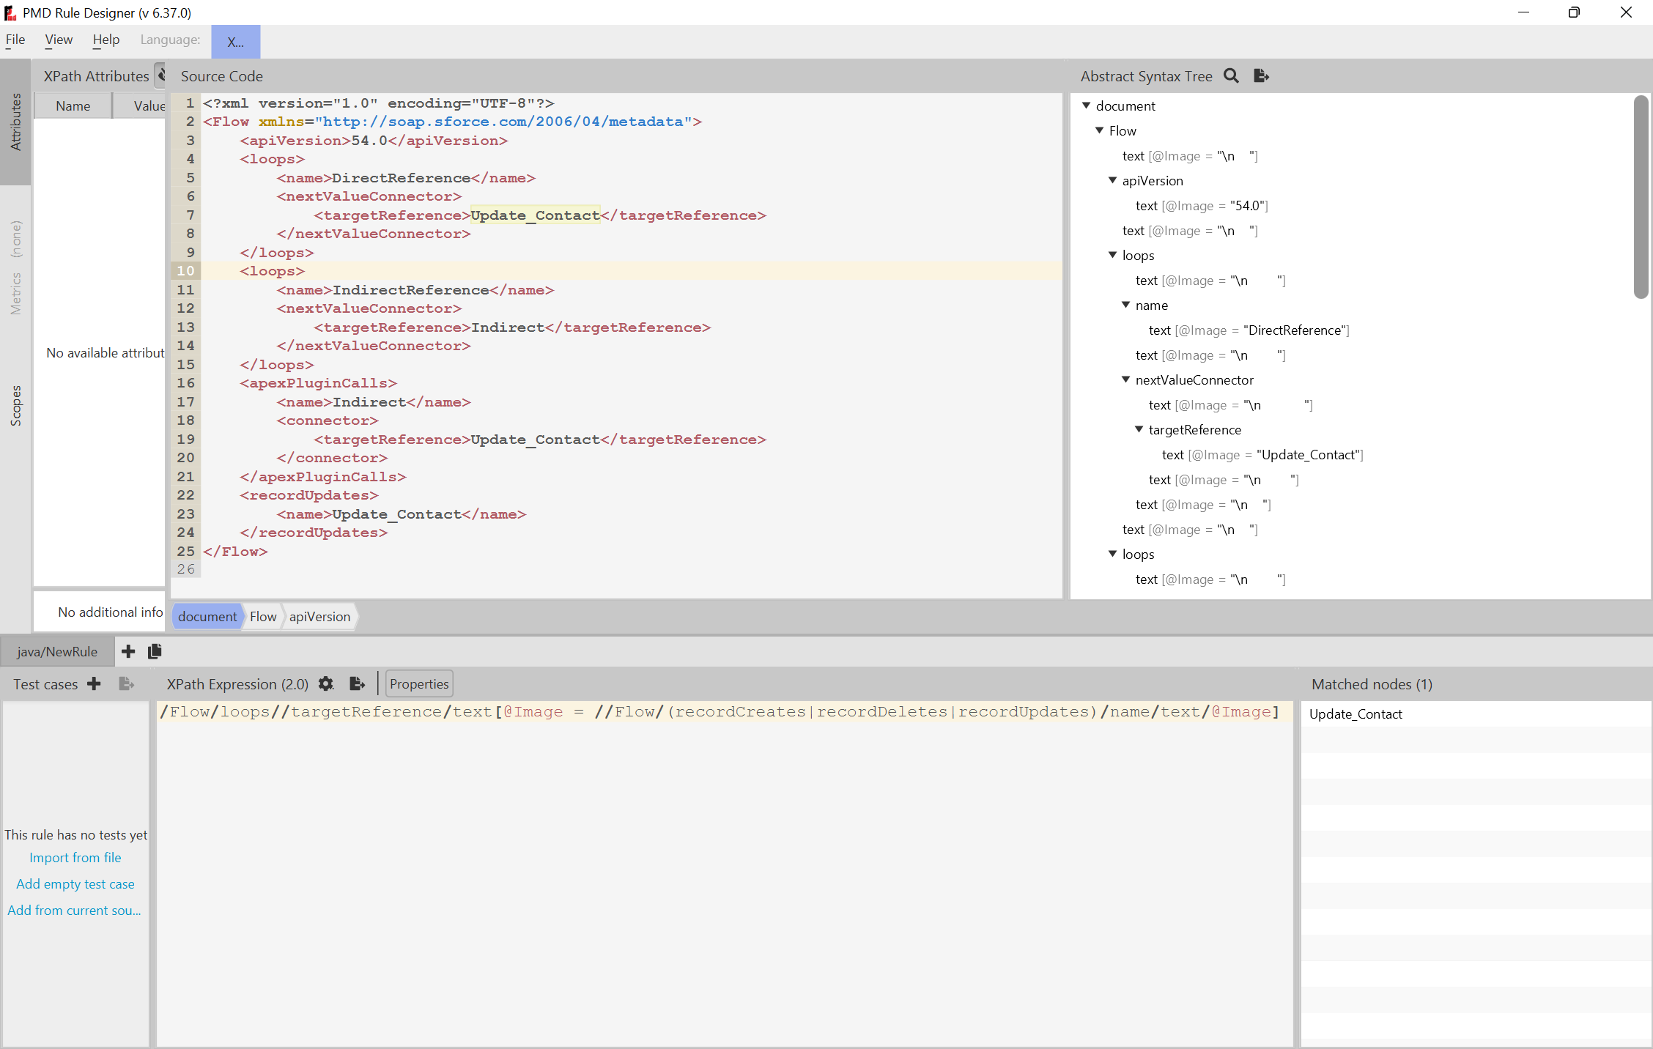Viewport: 1653px width, 1049px height.
Task: Select the Flow breadcrumb below the source code
Action: (262, 616)
